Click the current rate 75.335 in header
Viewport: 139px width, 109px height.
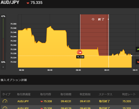click(x=36, y=3)
